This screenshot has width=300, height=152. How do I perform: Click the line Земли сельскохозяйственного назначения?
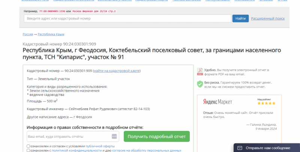[63, 91]
